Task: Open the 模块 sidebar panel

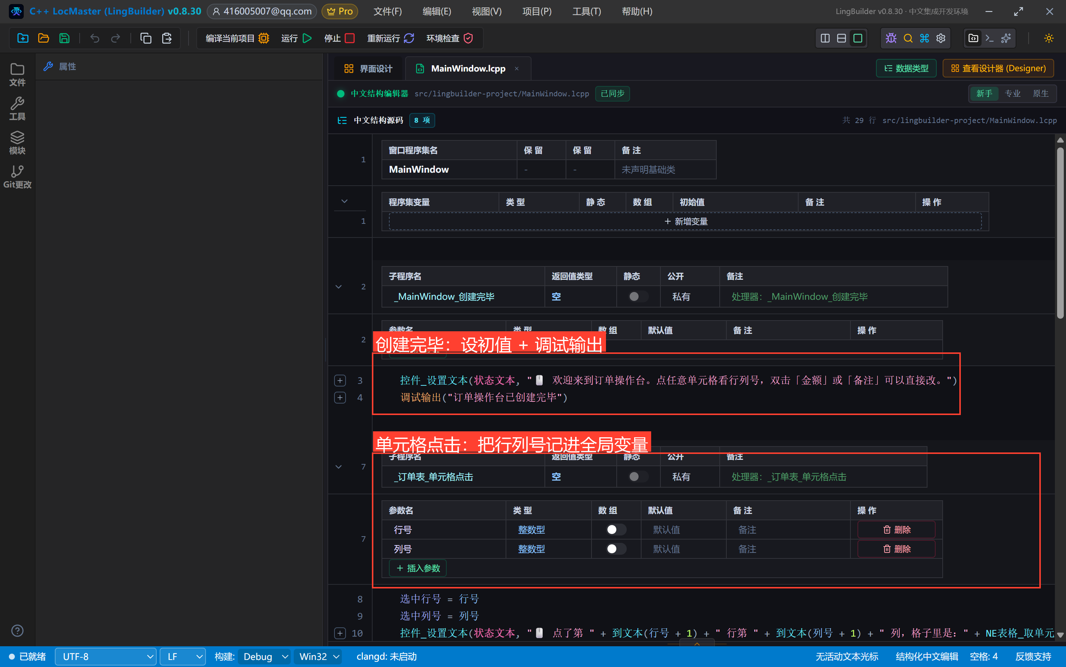Action: pos(17,143)
